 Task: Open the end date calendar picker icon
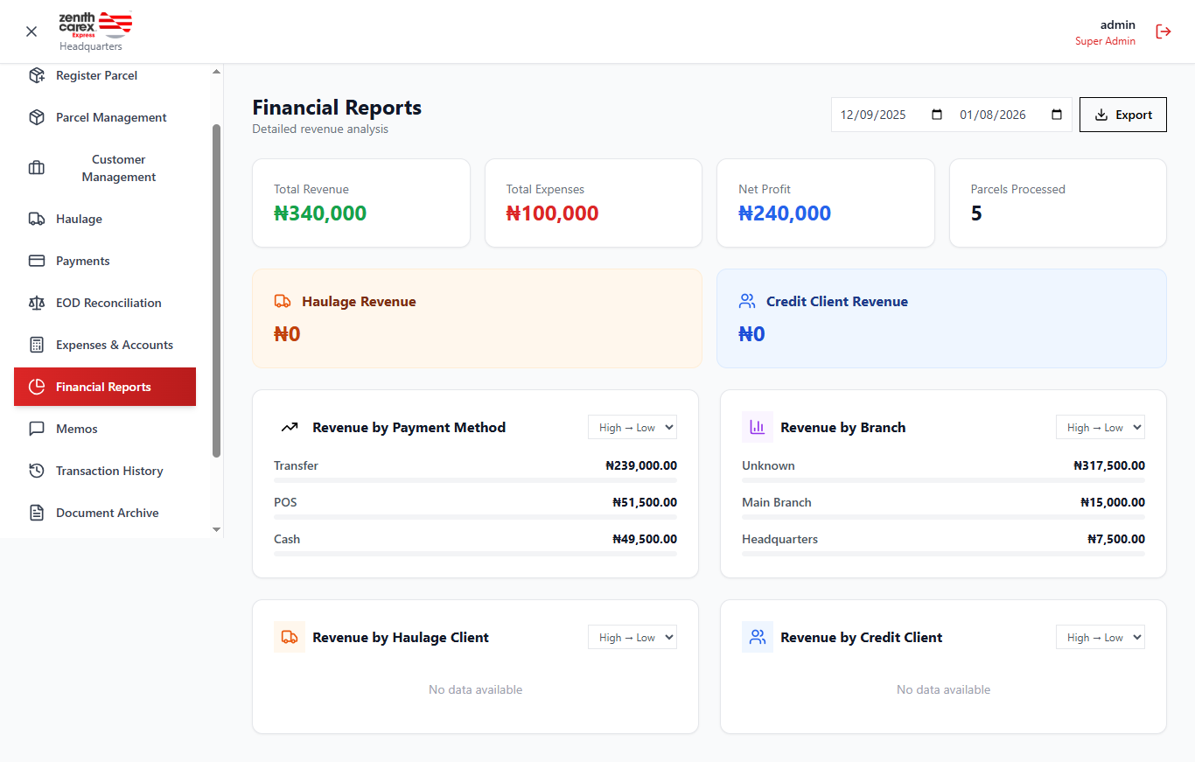[1056, 115]
